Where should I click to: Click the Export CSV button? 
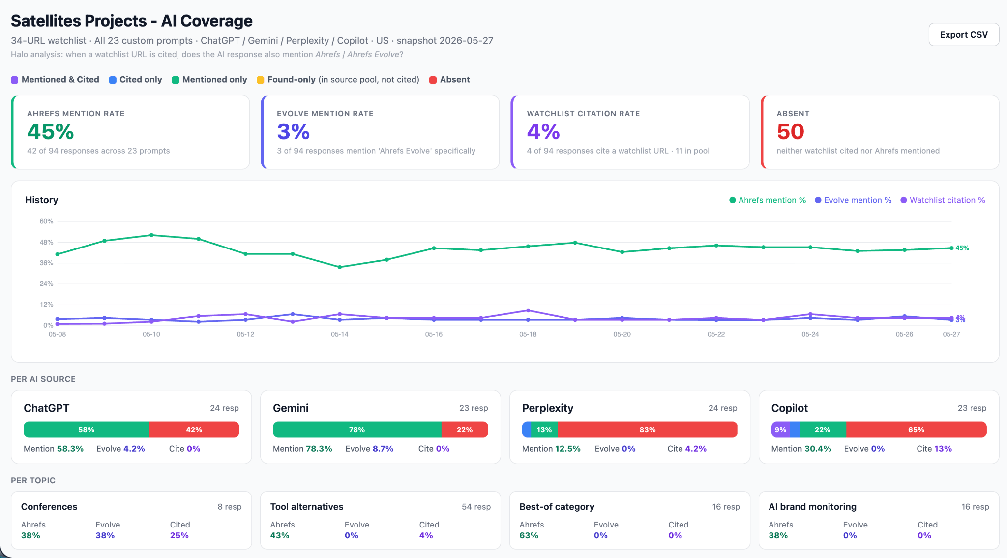pos(963,34)
